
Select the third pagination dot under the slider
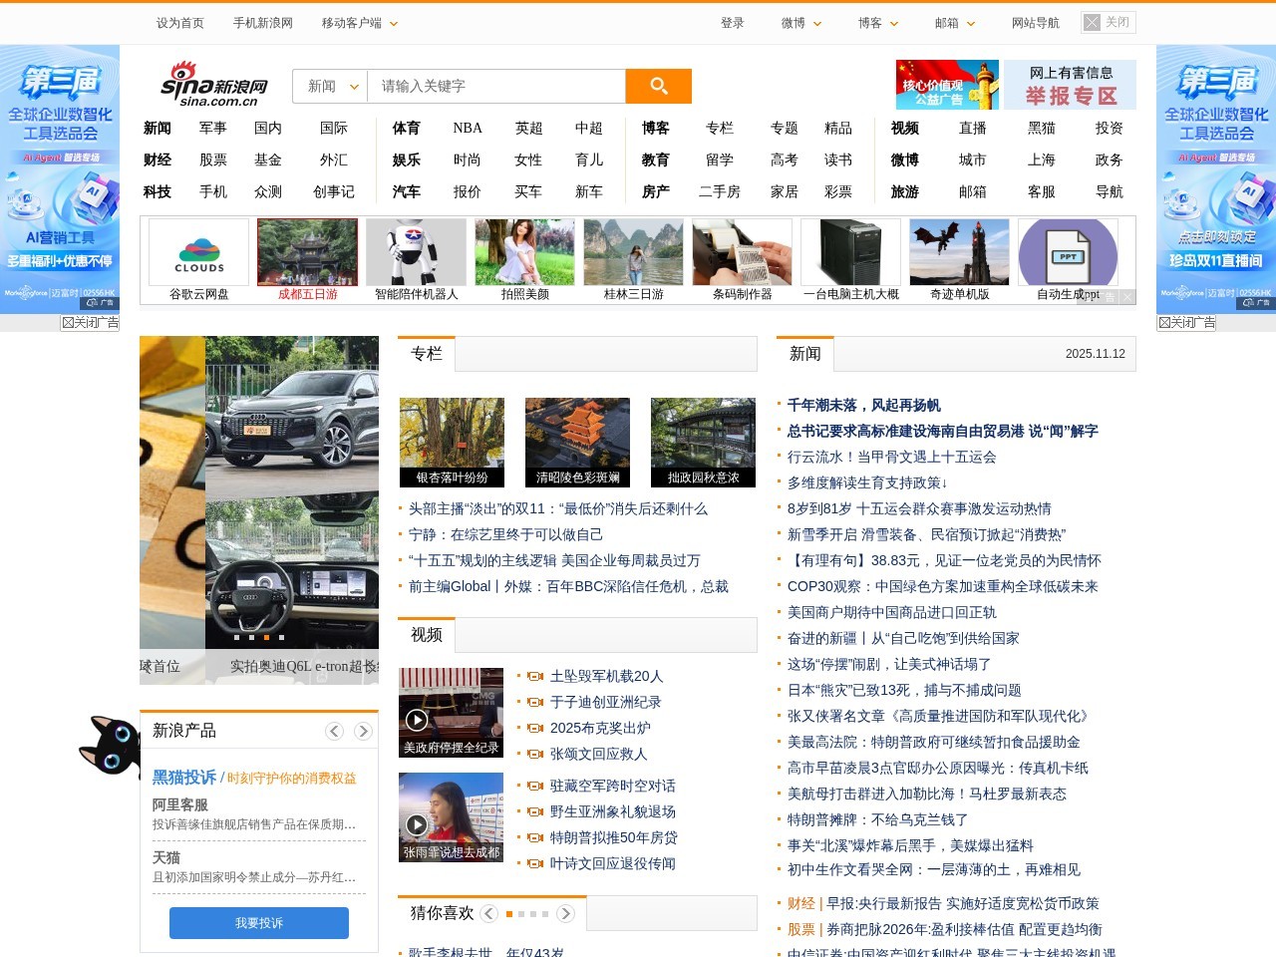click(266, 637)
